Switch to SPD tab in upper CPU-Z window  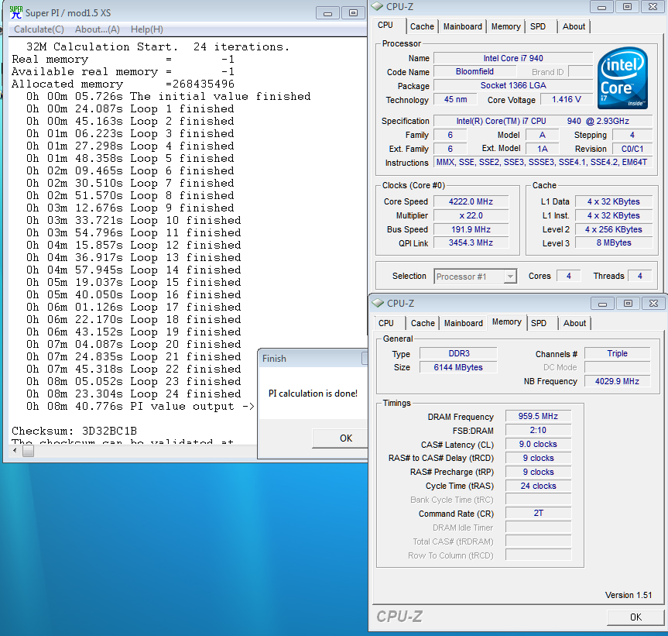click(x=538, y=26)
